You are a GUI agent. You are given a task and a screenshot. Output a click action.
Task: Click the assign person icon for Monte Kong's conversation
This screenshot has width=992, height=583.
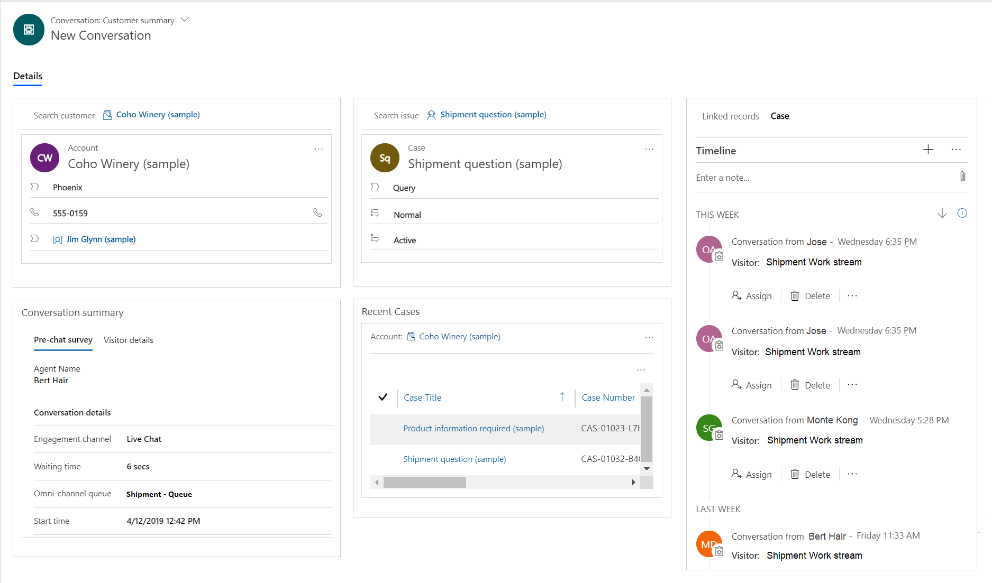736,474
